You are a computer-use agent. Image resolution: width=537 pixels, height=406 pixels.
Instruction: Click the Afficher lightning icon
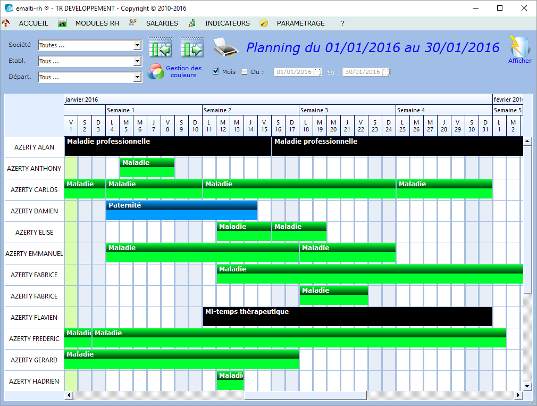click(x=519, y=46)
